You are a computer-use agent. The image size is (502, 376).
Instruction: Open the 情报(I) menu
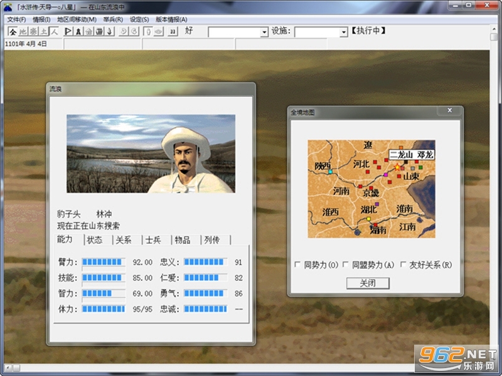[x=41, y=19]
